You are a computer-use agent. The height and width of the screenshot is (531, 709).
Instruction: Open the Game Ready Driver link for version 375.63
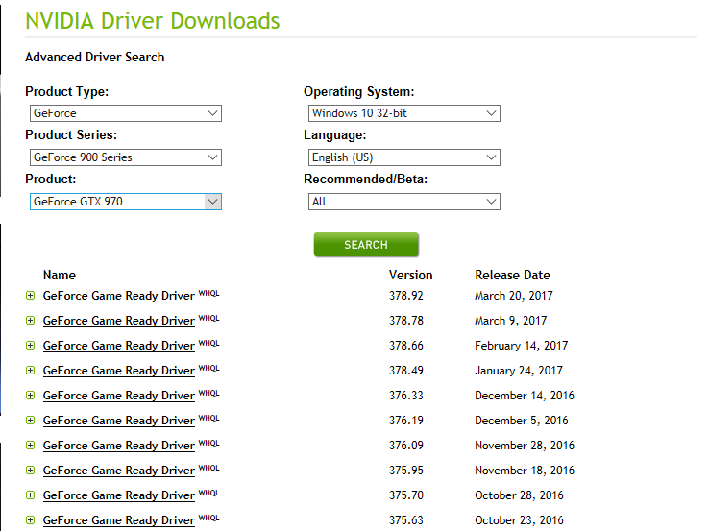[x=119, y=520]
